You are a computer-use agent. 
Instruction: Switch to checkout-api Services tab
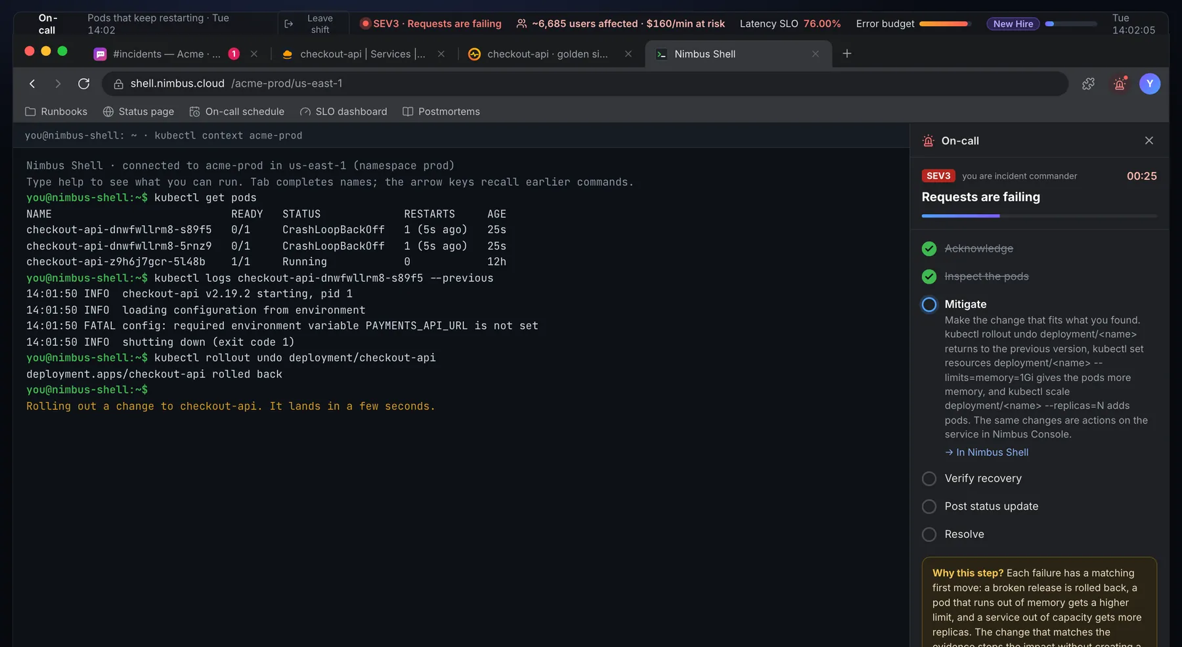[x=362, y=54]
